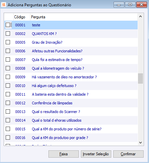Viewport: 149px width, 163px height.
Task: Click the scrollbar up arrow
Action: click(141, 17)
